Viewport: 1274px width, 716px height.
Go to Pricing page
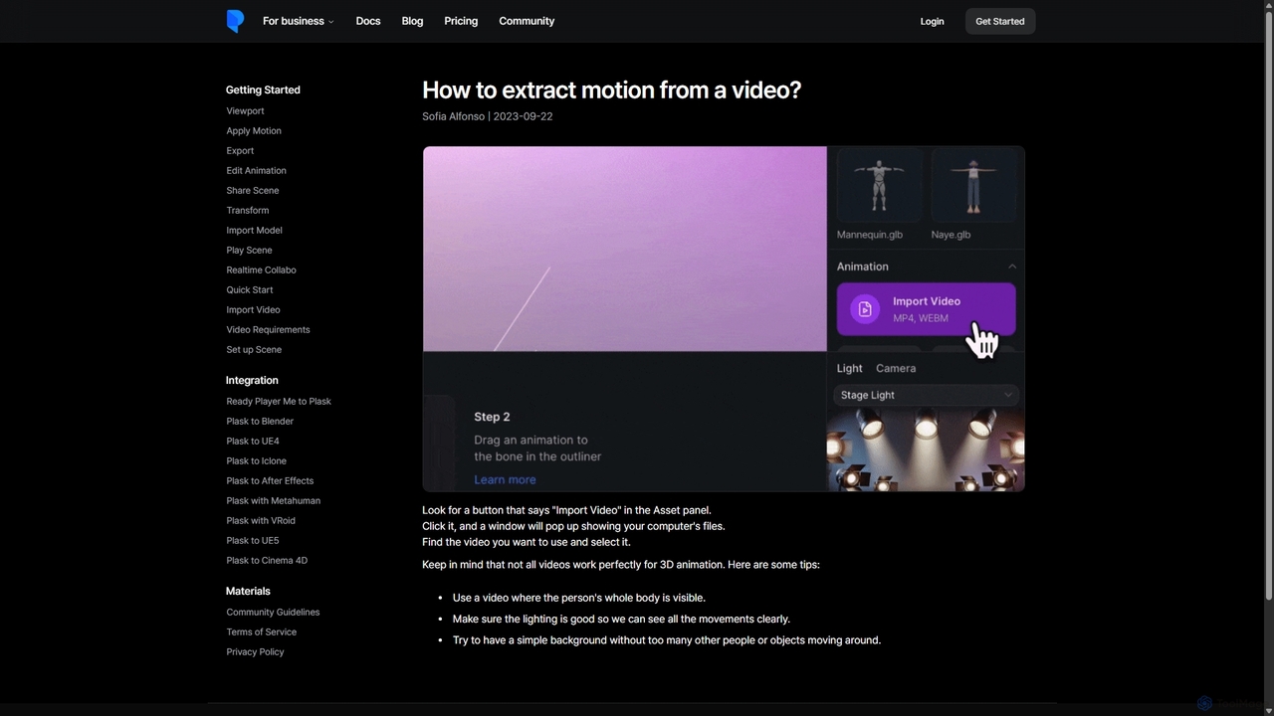pyautogui.click(x=461, y=21)
